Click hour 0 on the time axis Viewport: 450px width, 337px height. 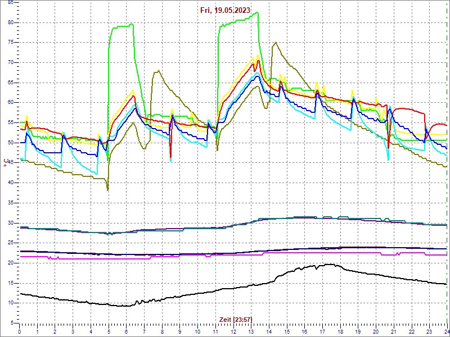click(x=20, y=330)
